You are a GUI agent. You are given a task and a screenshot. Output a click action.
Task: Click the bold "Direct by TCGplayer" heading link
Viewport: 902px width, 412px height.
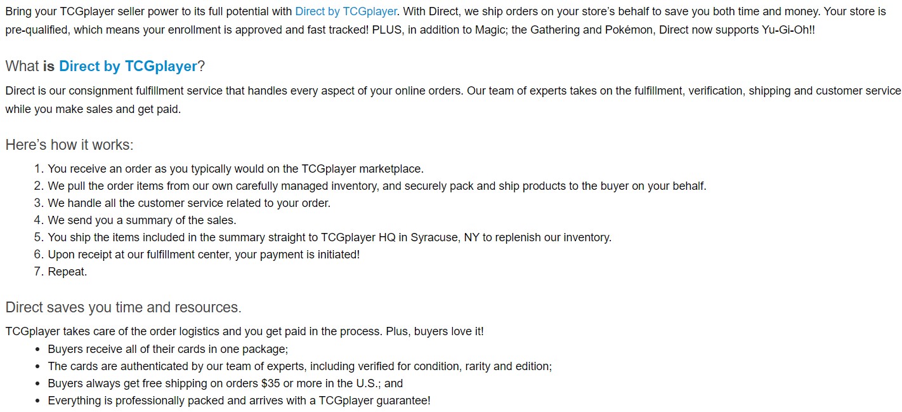coord(127,66)
